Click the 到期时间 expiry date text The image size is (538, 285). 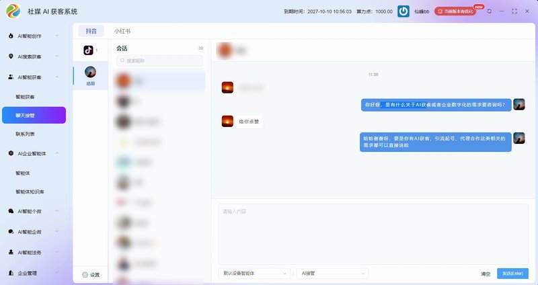(x=317, y=11)
